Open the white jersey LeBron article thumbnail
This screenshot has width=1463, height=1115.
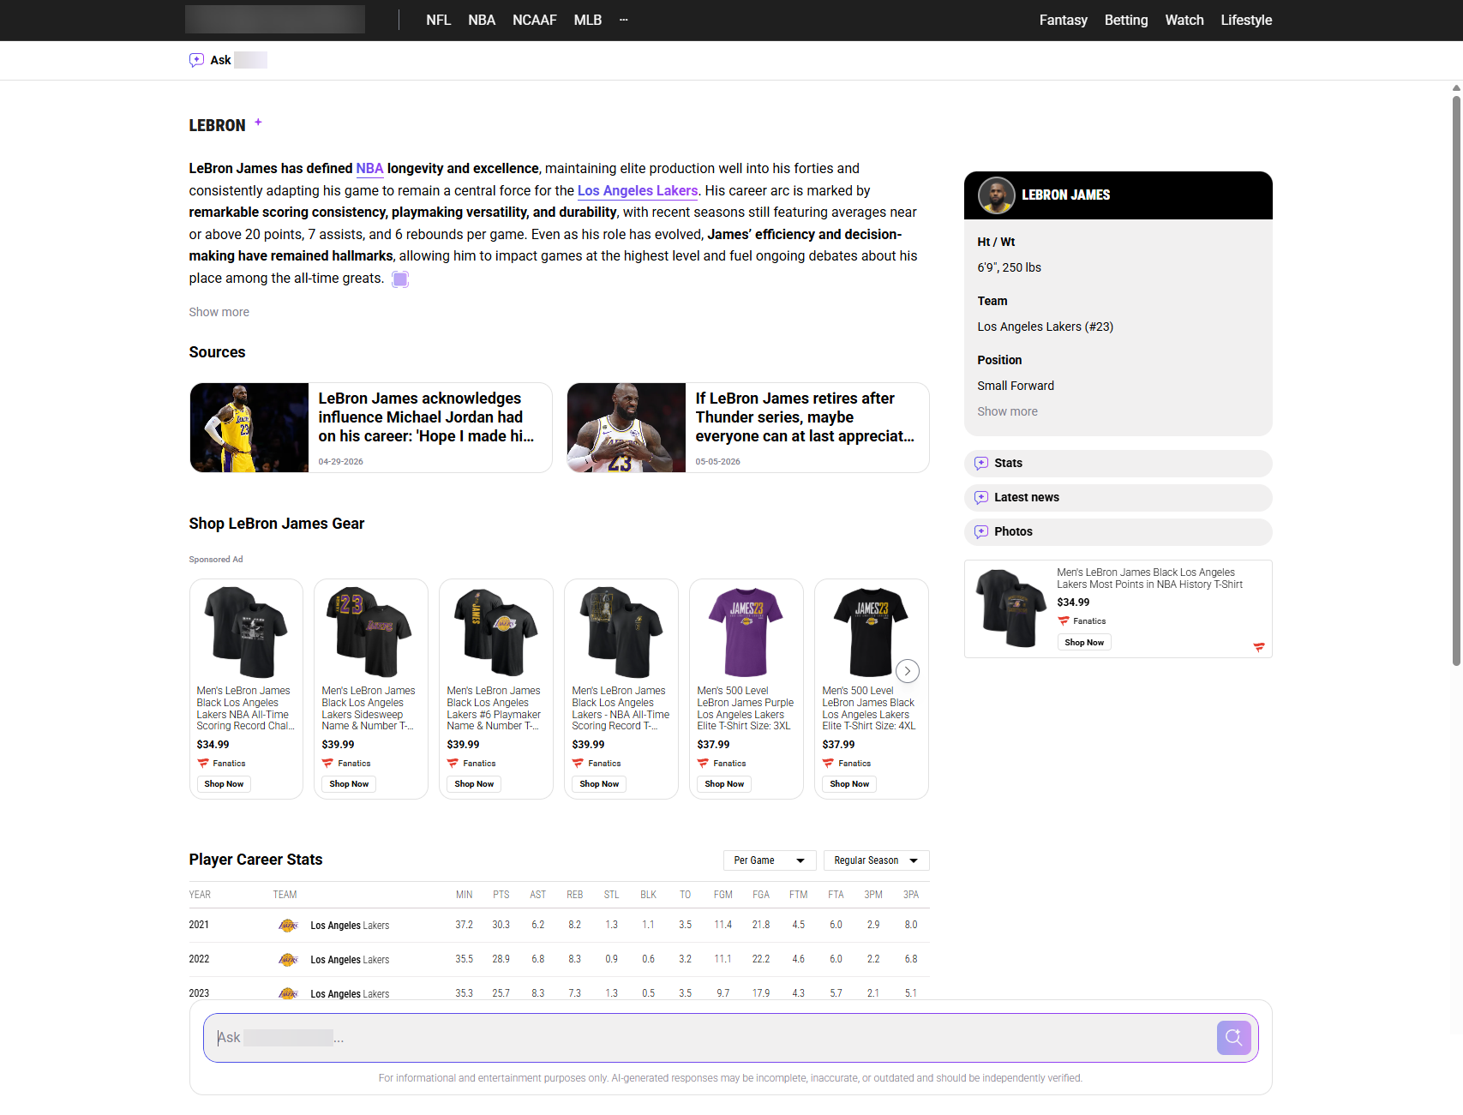[x=627, y=428]
